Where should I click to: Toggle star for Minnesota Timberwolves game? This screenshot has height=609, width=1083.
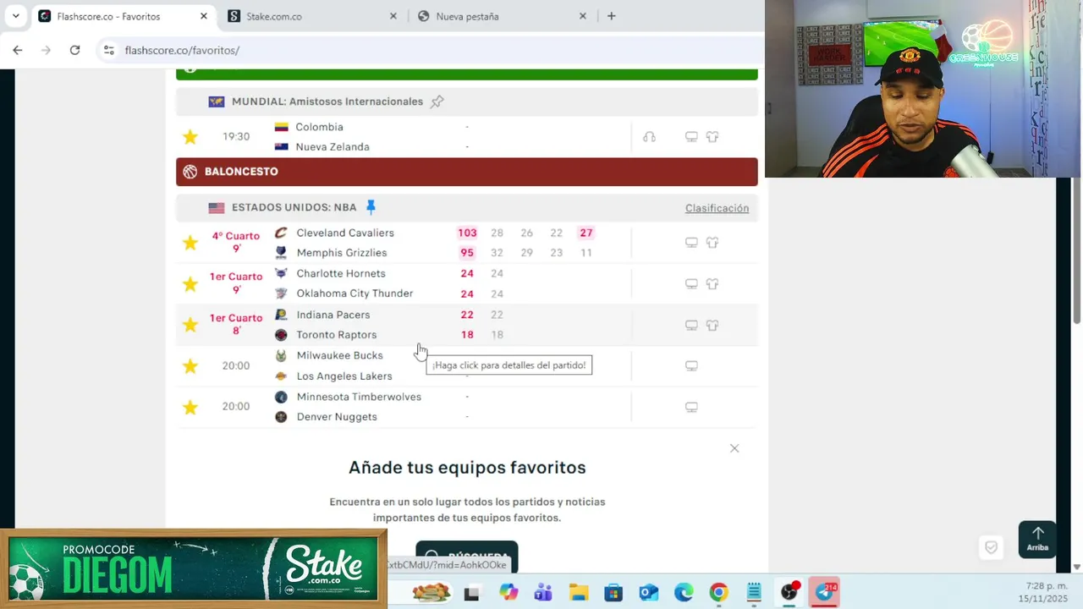(190, 407)
